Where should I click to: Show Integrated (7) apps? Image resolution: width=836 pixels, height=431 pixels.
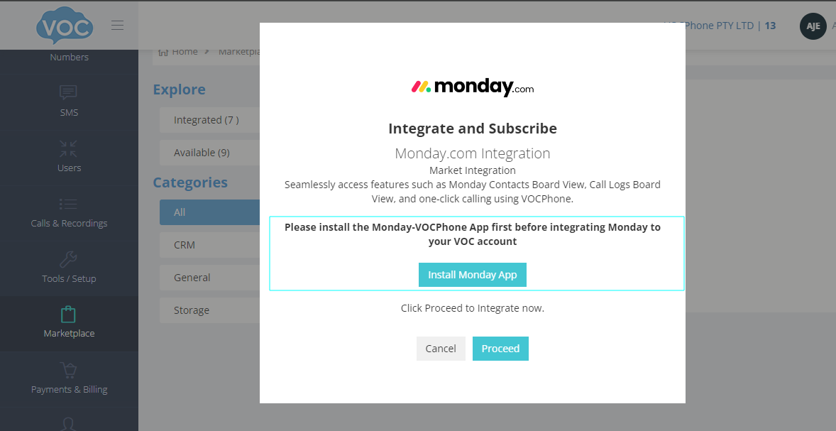pos(206,120)
